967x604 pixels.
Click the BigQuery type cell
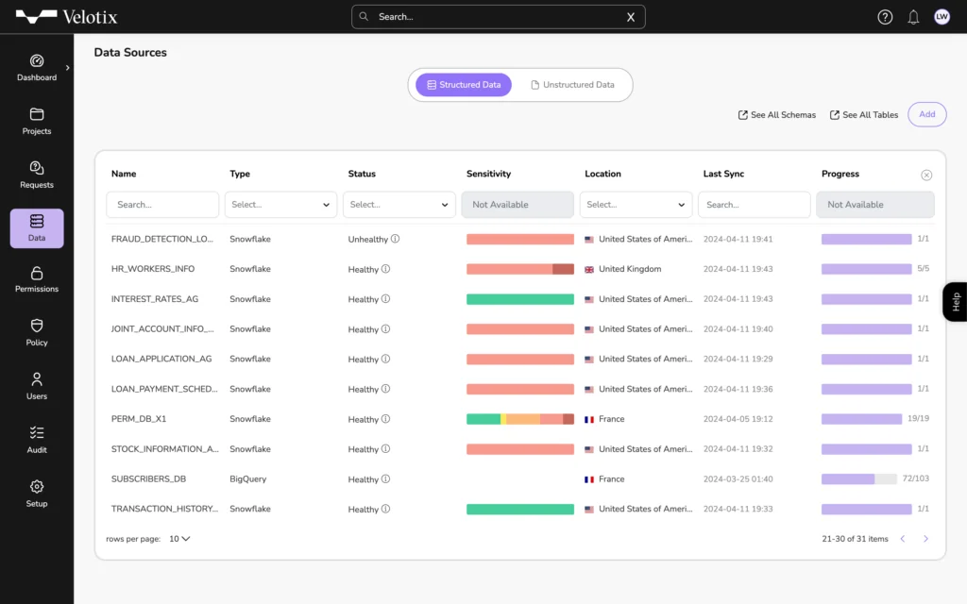point(248,478)
